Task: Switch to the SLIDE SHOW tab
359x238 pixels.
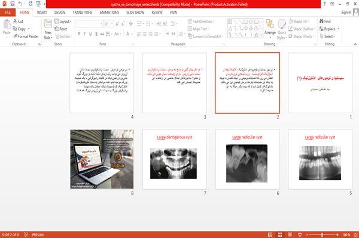Action: pos(135,13)
